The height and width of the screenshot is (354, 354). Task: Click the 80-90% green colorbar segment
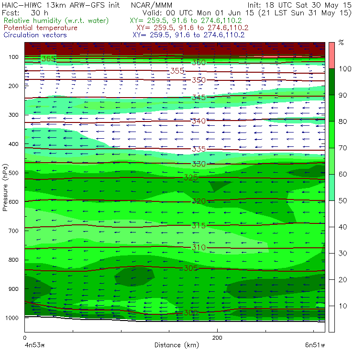[332, 108]
